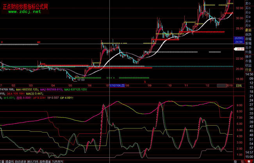254x163 pixels.
Task: Select the 最新 row in quote panel
Action: 249,30
